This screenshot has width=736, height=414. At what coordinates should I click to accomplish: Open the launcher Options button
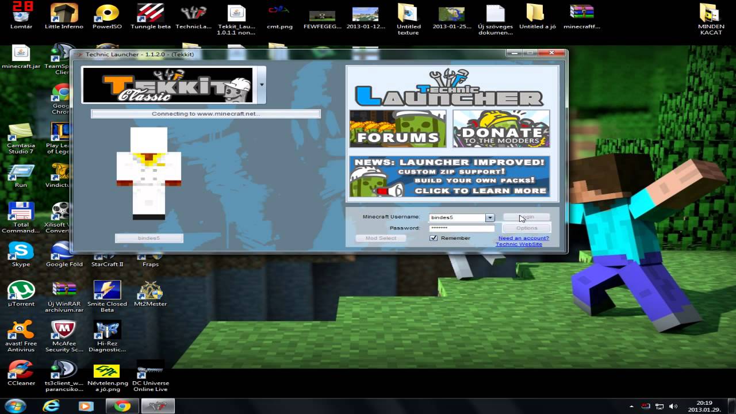[526, 228]
